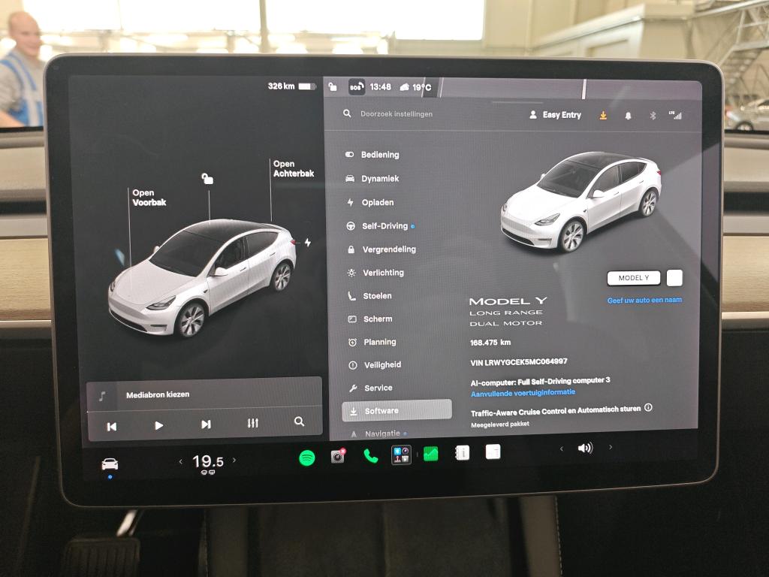Raise volume with right chevron
The width and height of the screenshot is (769, 577).
click(x=611, y=447)
